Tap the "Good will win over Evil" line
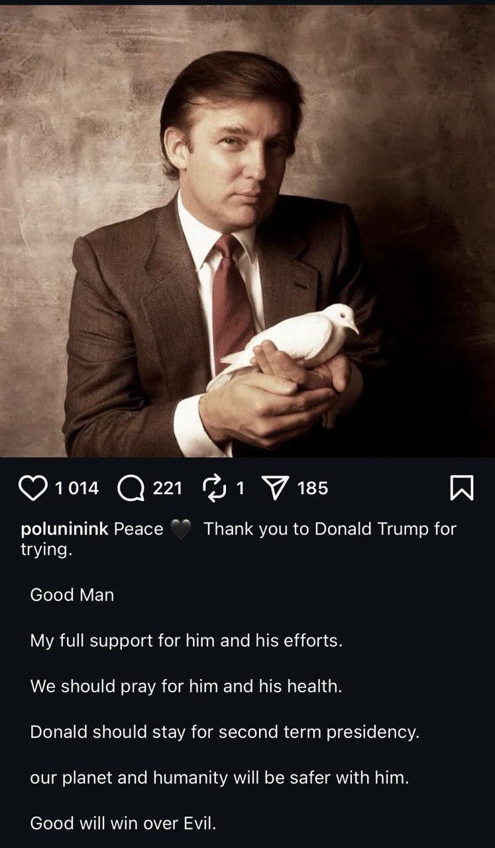Screen dimensions: 495x848 point(123,823)
